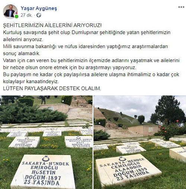The image size is (186, 189).
Task: Open the right cemetery photo
Action: click(140, 142)
